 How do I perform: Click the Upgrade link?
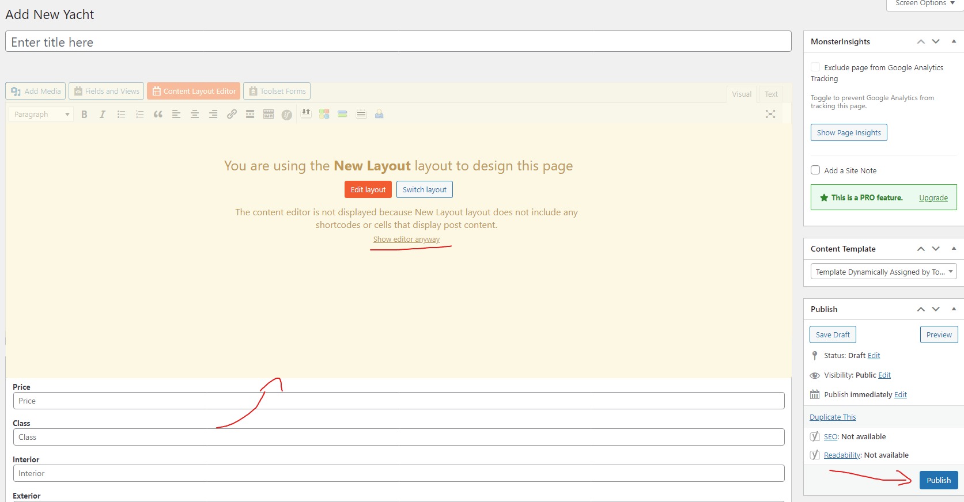tap(933, 197)
